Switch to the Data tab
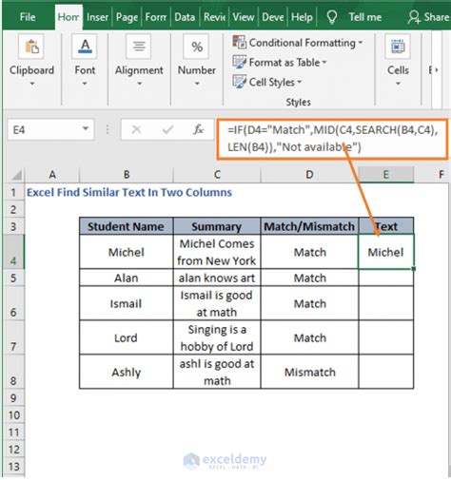The image size is (451, 480). pos(185,17)
